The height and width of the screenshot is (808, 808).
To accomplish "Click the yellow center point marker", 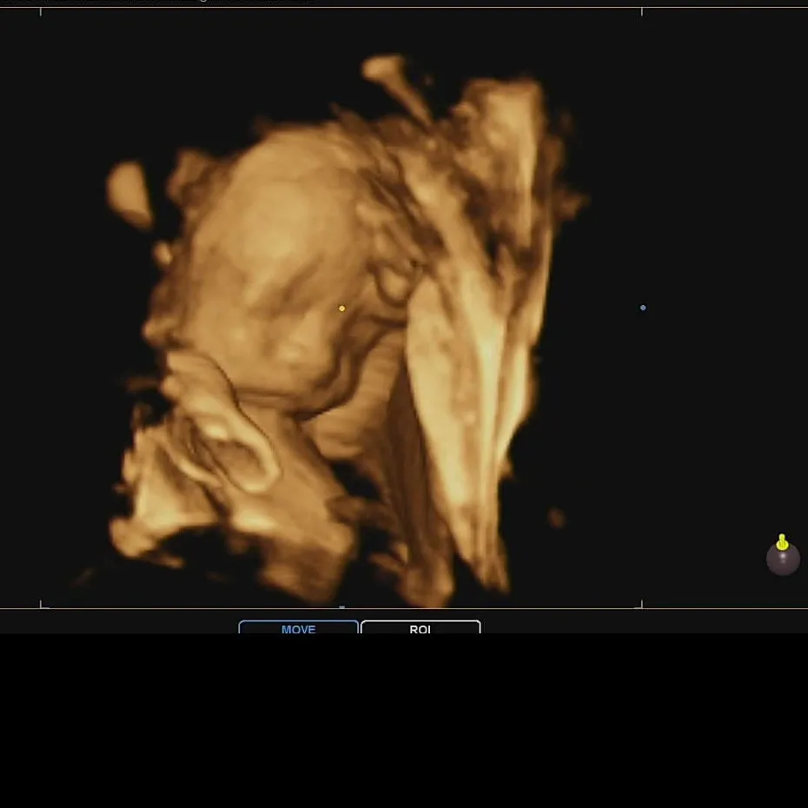I will tap(341, 308).
